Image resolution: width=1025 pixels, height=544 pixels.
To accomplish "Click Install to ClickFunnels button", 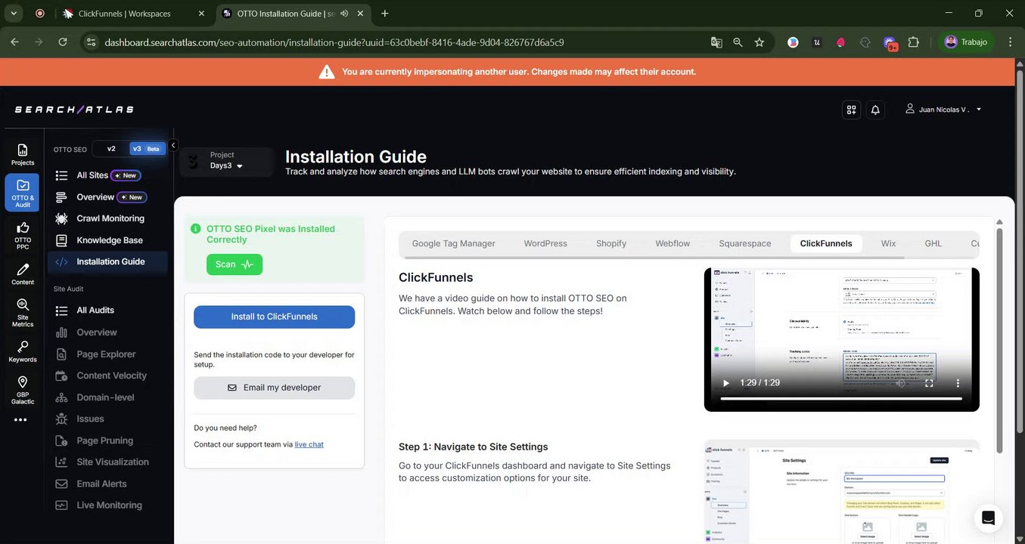I will pyautogui.click(x=274, y=317).
